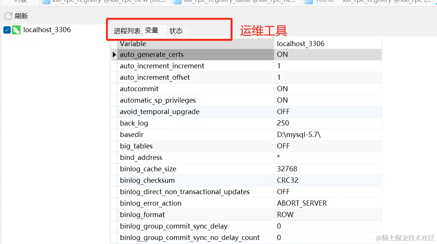Click the Variable column header
This screenshot has height=244, width=437.
tap(133, 44)
